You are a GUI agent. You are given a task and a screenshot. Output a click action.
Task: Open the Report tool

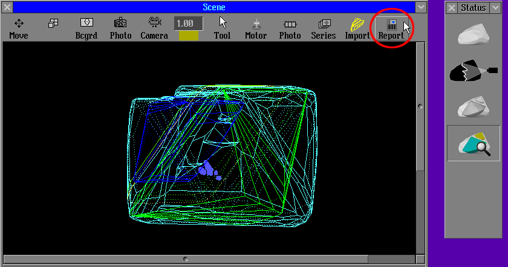(x=391, y=28)
